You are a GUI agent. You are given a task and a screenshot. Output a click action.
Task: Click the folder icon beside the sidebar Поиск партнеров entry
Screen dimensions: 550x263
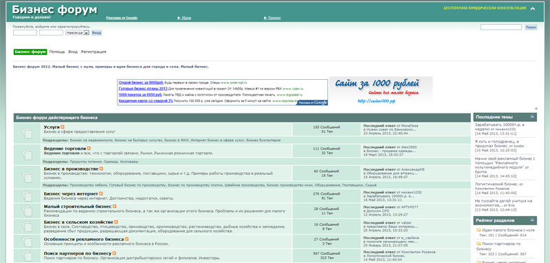pos(478,243)
